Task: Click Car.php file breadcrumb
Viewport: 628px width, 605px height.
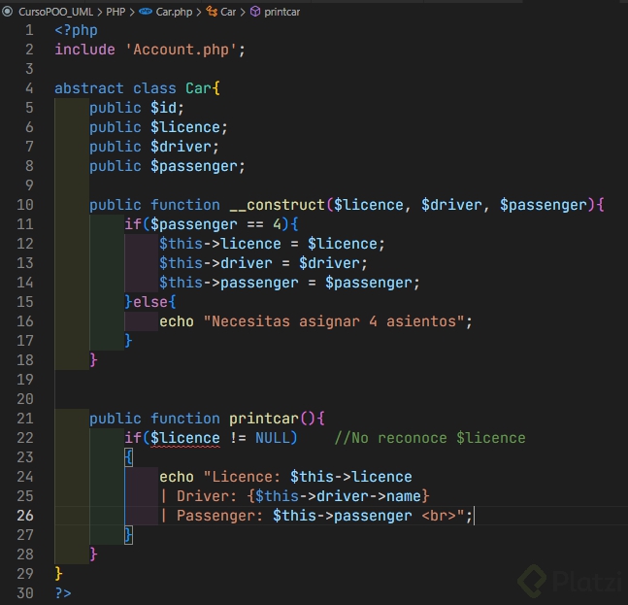Action: 174,12
